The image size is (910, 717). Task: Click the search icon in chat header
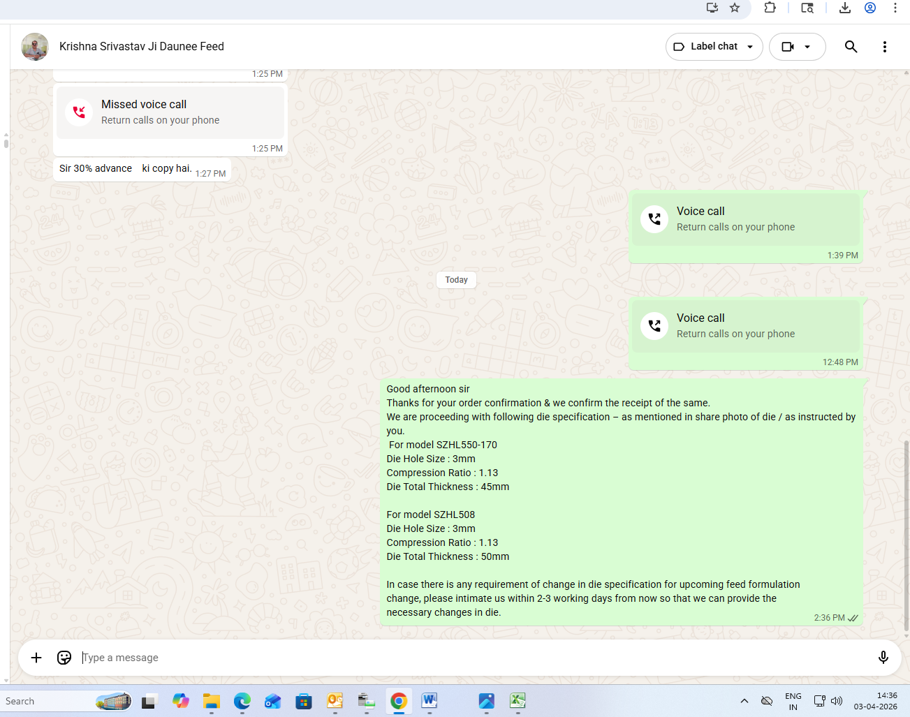(x=851, y=47)
